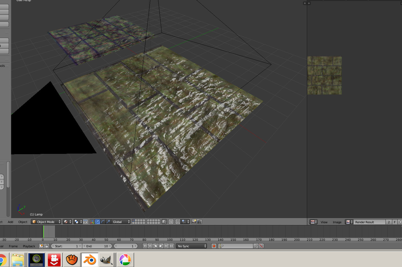This screenshot has width=402, height=267.
Task: Click the insert keyframe key icon
Action: pos(256,246)
